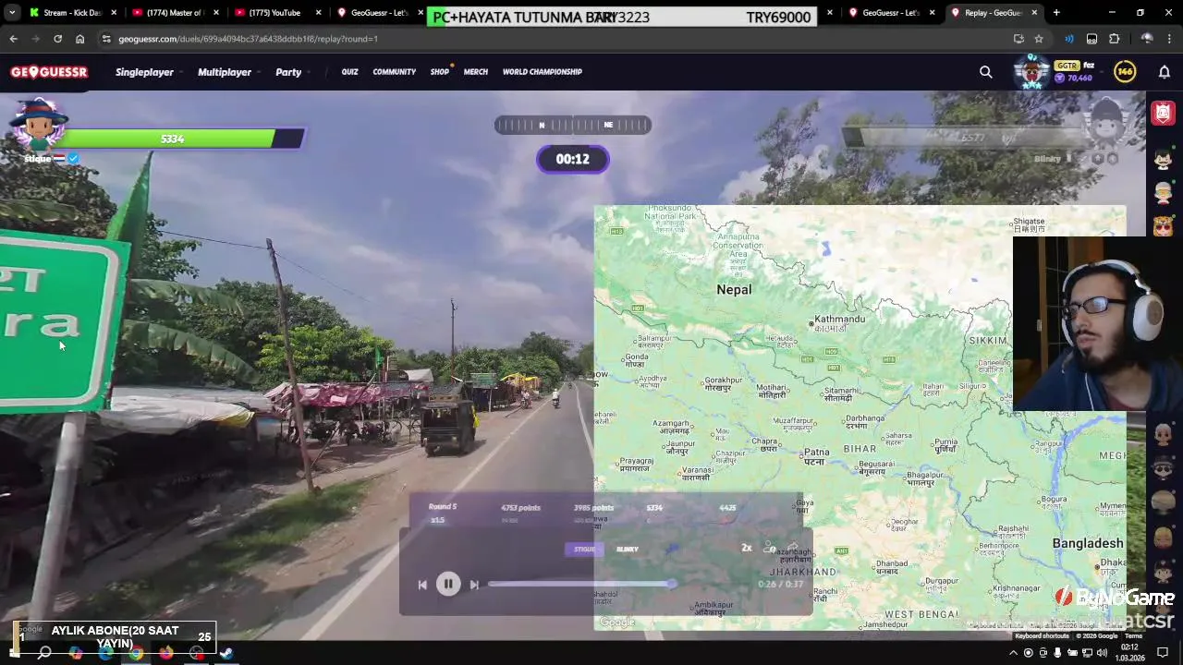This screenshot has width=1183, height=665.
Task: Click the Nepal country label
Action: tap(734, 289)
